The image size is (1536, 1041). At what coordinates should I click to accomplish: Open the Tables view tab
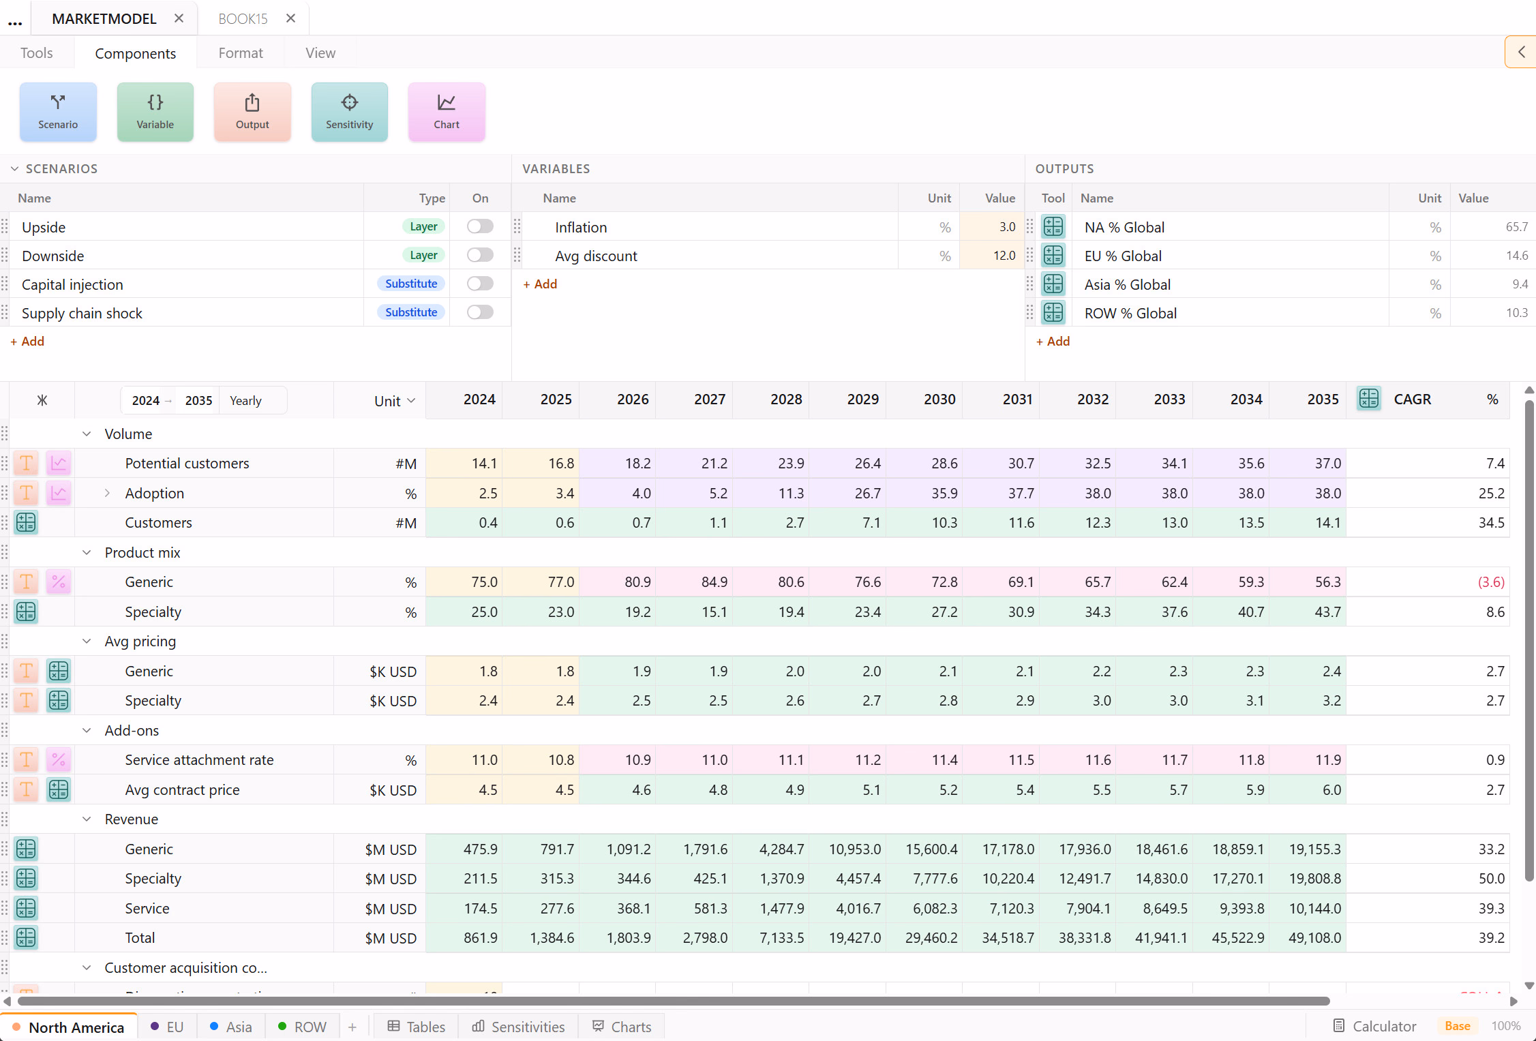pos(417,1027)
